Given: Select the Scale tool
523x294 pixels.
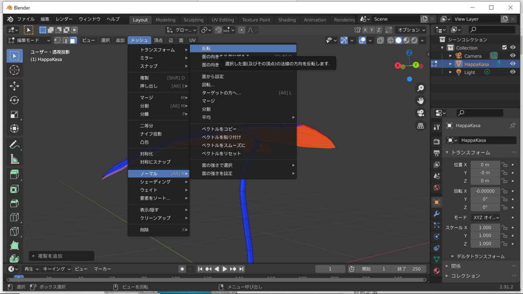Looking at the screenshot, I should click(14, 115).
